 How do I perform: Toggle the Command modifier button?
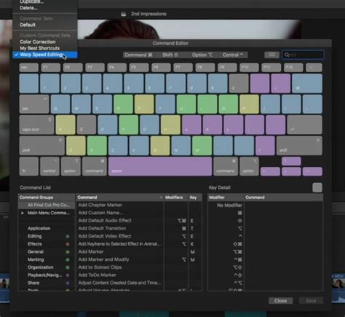click(138, 55)
